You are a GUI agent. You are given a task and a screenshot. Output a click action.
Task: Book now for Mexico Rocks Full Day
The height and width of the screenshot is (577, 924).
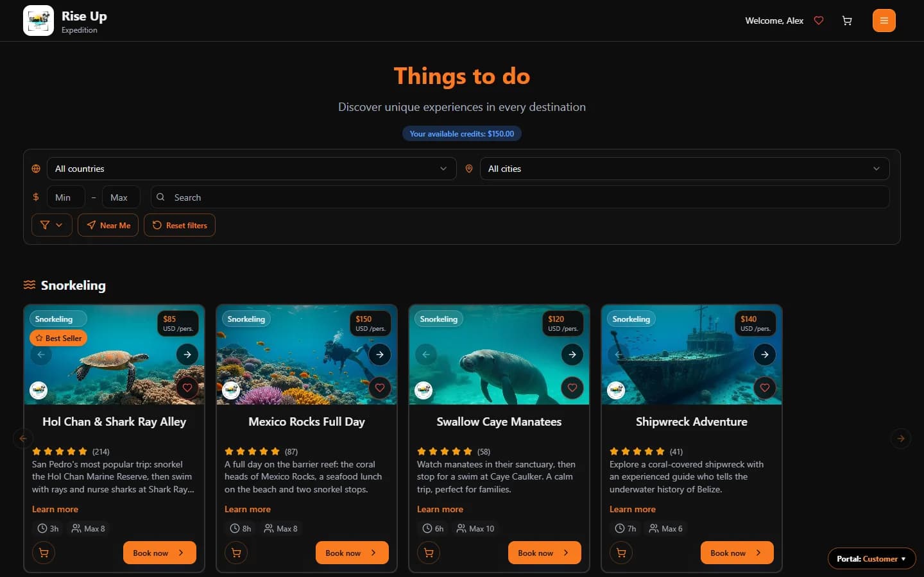(x=352, y=553)
